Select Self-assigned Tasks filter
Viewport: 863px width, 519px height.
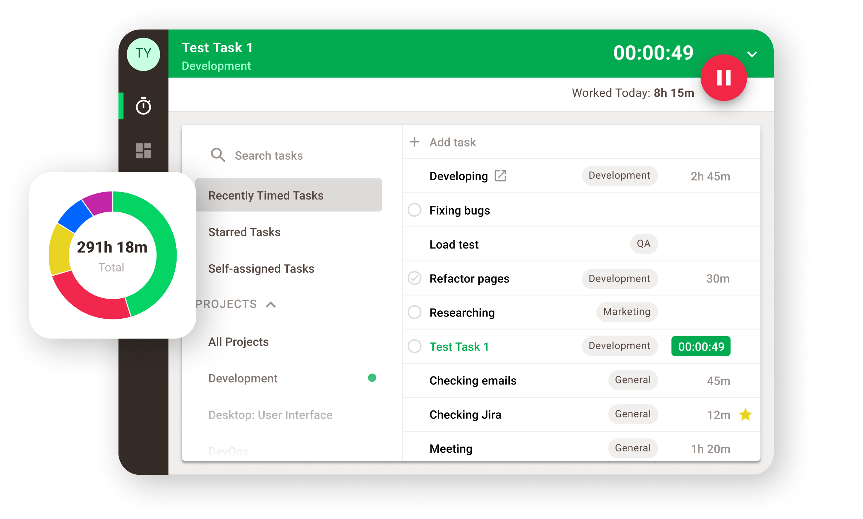point(261,269)
